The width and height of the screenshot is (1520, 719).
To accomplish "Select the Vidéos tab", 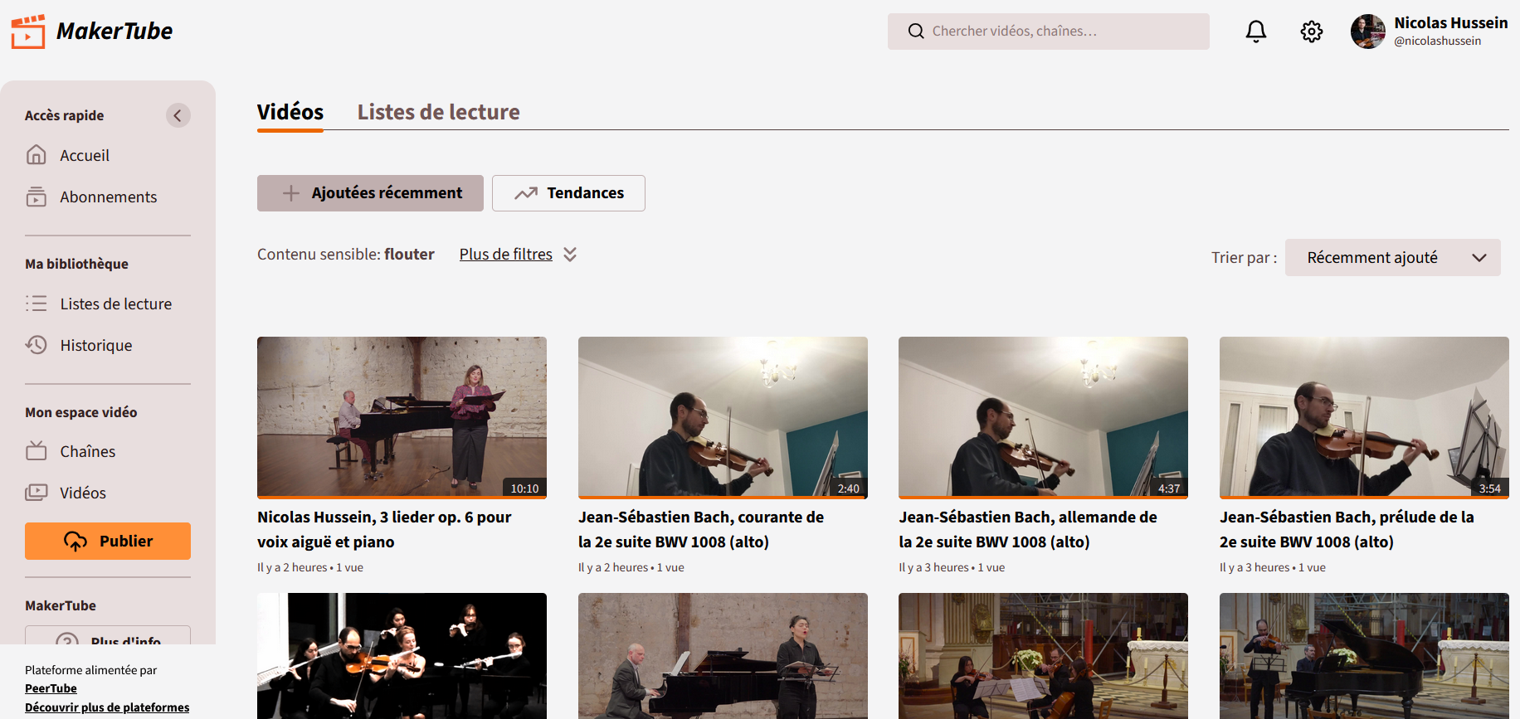I will coord(290,112).
